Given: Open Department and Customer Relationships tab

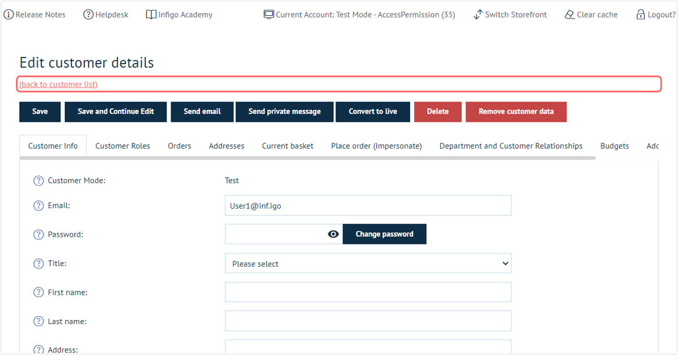Looking at the screenshot, I should tap(511, 146).
